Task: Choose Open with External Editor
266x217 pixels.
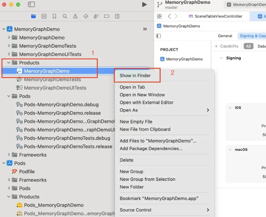Action: click(x=147, y=102)
